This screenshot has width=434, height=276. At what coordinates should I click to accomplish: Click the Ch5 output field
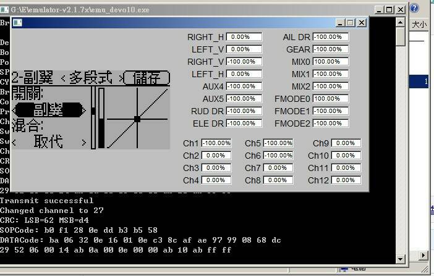coord(278,143)
